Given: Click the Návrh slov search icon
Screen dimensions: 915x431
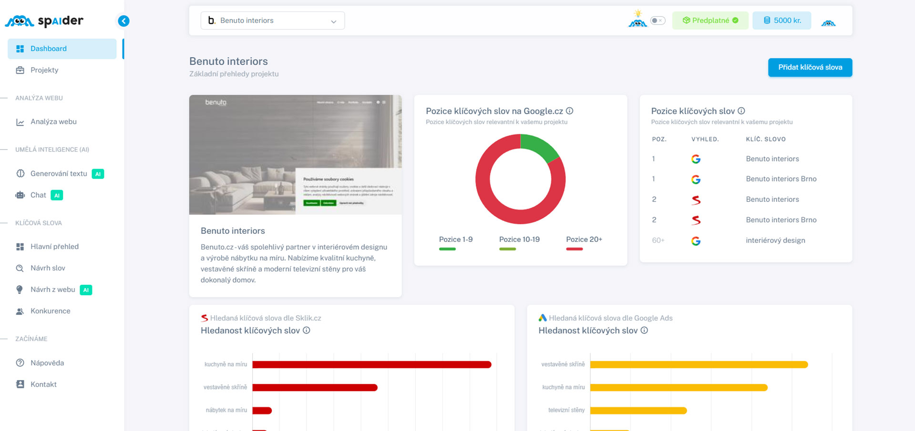Looking at the screenshot, I should pos(20,268).
